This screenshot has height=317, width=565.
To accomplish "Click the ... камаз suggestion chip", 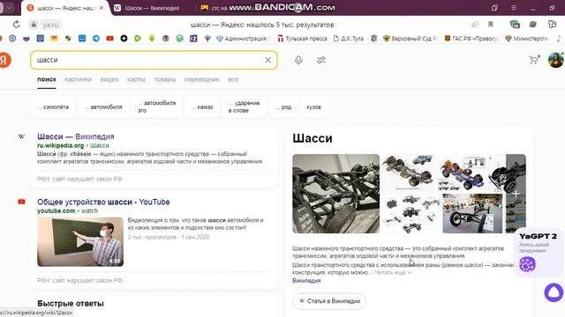I will [x=202, y=107].
